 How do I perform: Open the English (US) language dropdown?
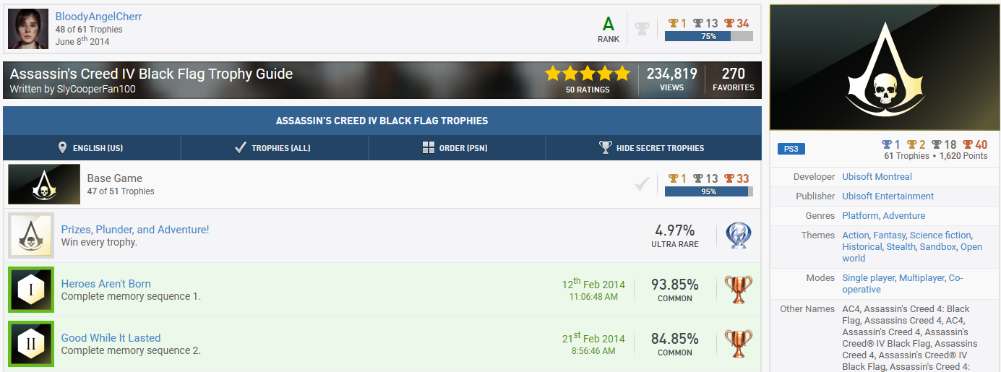point(90,148)
